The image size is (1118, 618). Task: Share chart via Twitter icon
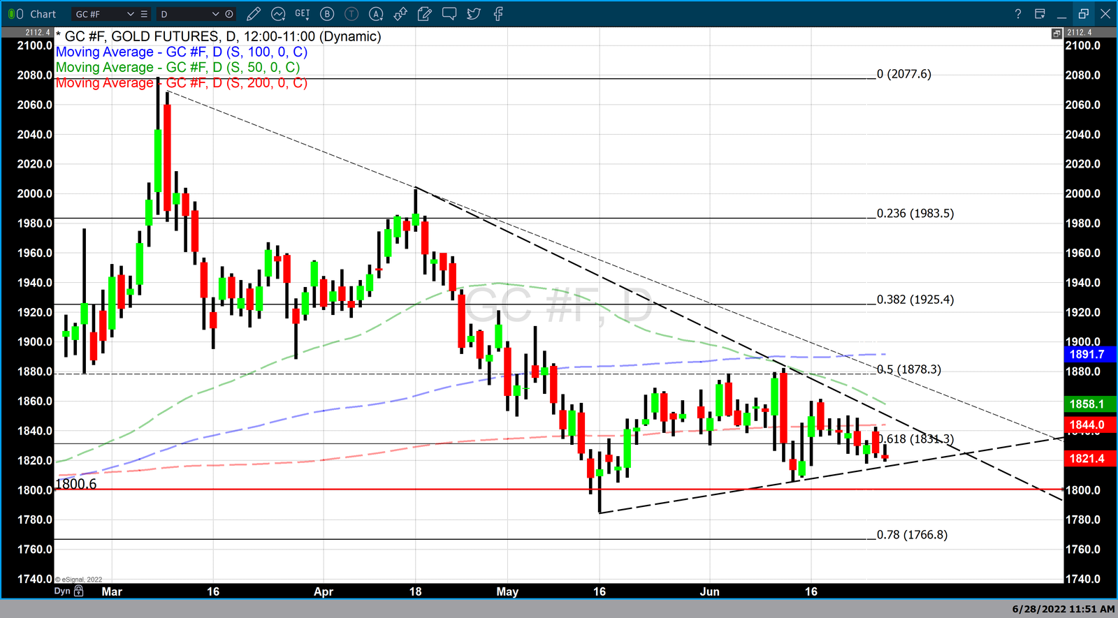pyautogui.click(x=474, y=14)
